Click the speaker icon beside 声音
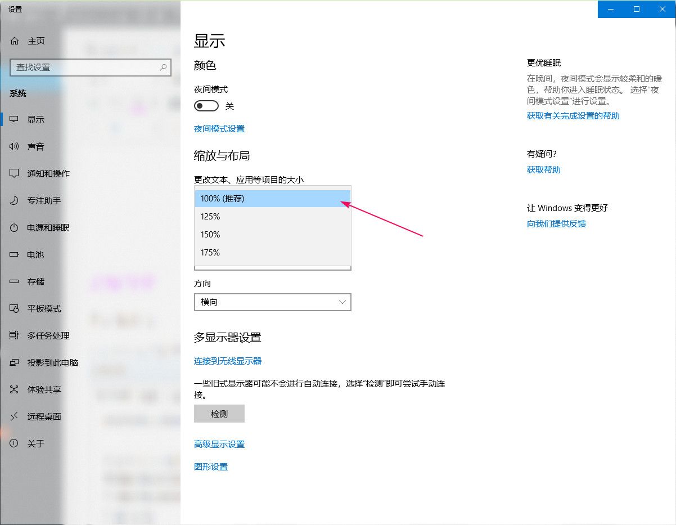 pyautogui.click(x=14, y=147)
